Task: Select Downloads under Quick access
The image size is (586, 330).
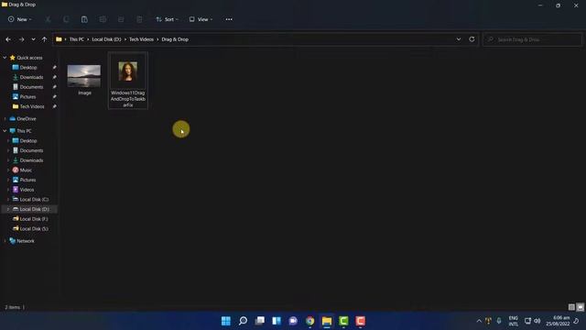Action: click(31, 77)
